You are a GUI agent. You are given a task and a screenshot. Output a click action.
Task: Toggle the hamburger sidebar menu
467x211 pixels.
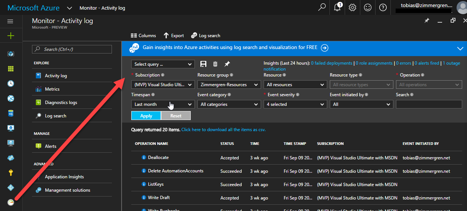coord(10,21)
